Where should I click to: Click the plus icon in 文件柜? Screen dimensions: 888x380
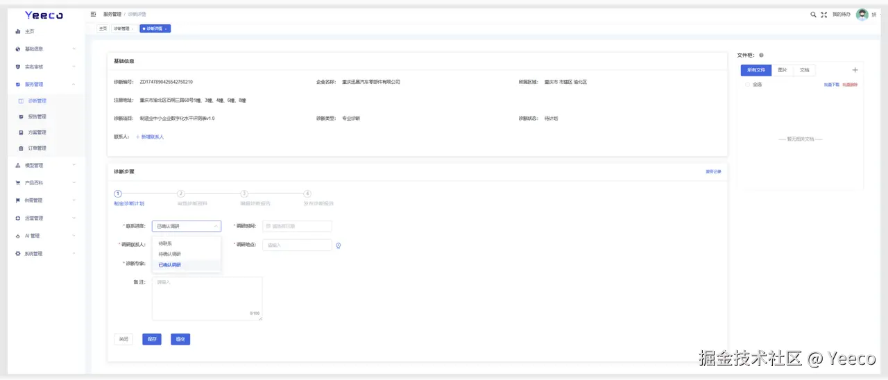(x=855, y=70)
